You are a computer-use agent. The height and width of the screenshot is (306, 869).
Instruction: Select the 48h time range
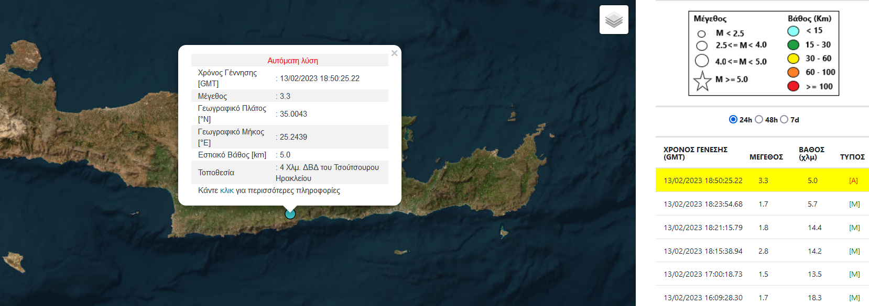759,120
